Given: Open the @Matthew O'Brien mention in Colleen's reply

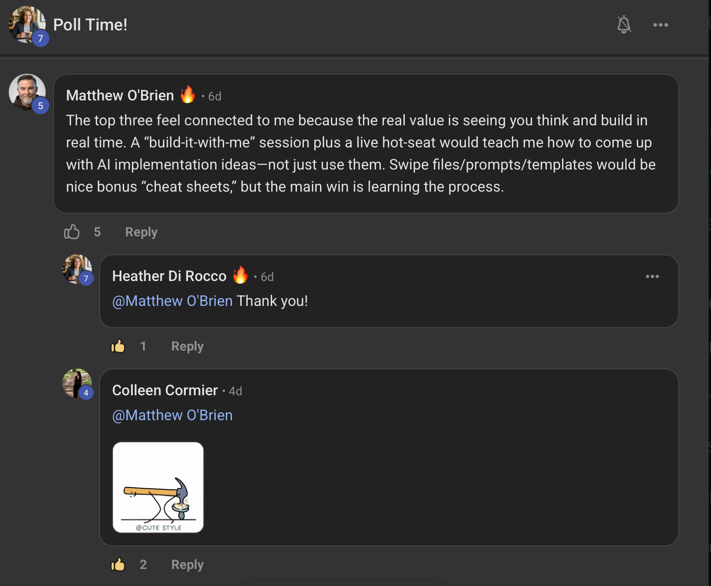Looking at the screenshot, I should click(172, 415).
